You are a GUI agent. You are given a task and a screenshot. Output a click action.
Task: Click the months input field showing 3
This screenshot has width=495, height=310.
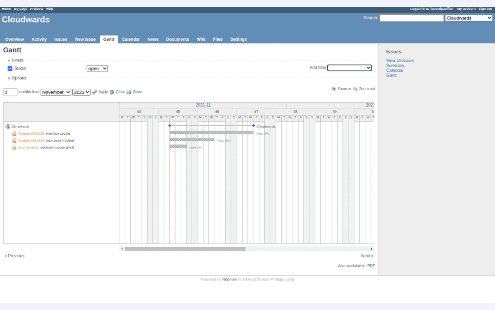(x=10, y=92)
